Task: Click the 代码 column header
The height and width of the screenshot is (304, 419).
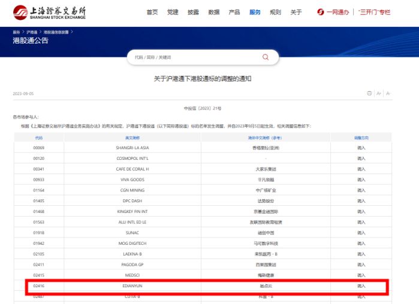Action: (x=39, y=138)
